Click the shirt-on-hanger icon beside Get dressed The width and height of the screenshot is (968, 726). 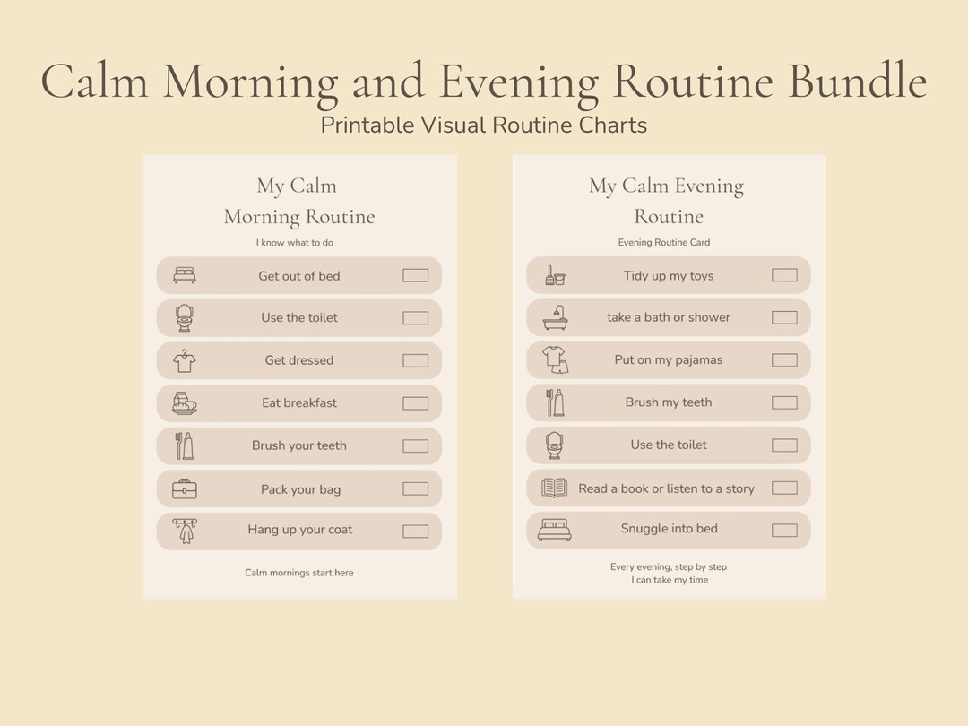pos(185,361)
